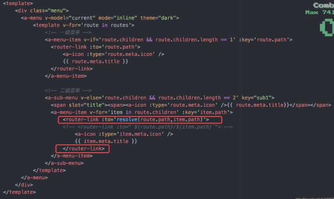Viewport: 334px width, 199px height.
Task: Click the highlighted resolve(route.path,item.path) router-link
Action: click(x=140, y=120)
